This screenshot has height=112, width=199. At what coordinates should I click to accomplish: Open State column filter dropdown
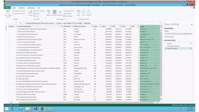(100, 26)
